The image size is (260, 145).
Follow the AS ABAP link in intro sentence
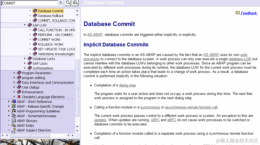[x=95, y=35]
